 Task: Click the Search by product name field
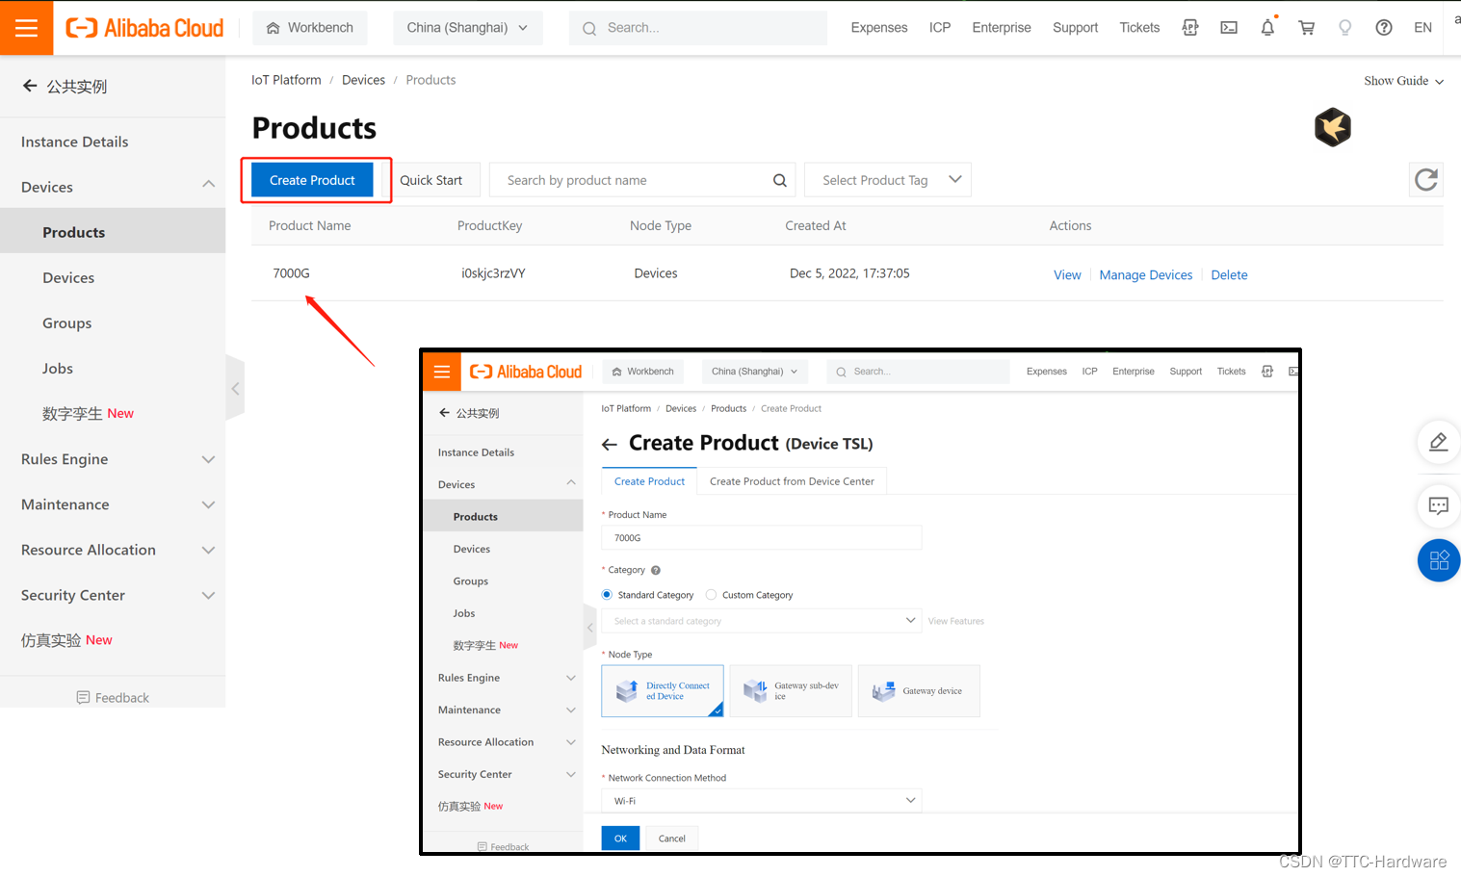[642, 180]
